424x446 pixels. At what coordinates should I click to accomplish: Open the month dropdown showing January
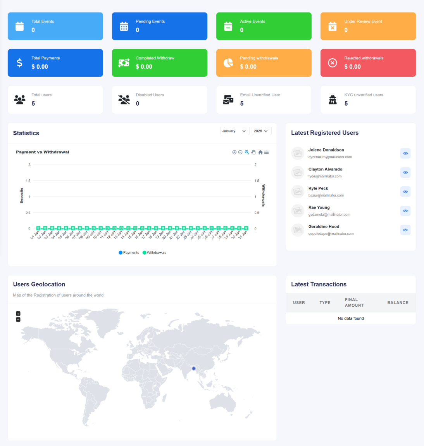(234, 131)
